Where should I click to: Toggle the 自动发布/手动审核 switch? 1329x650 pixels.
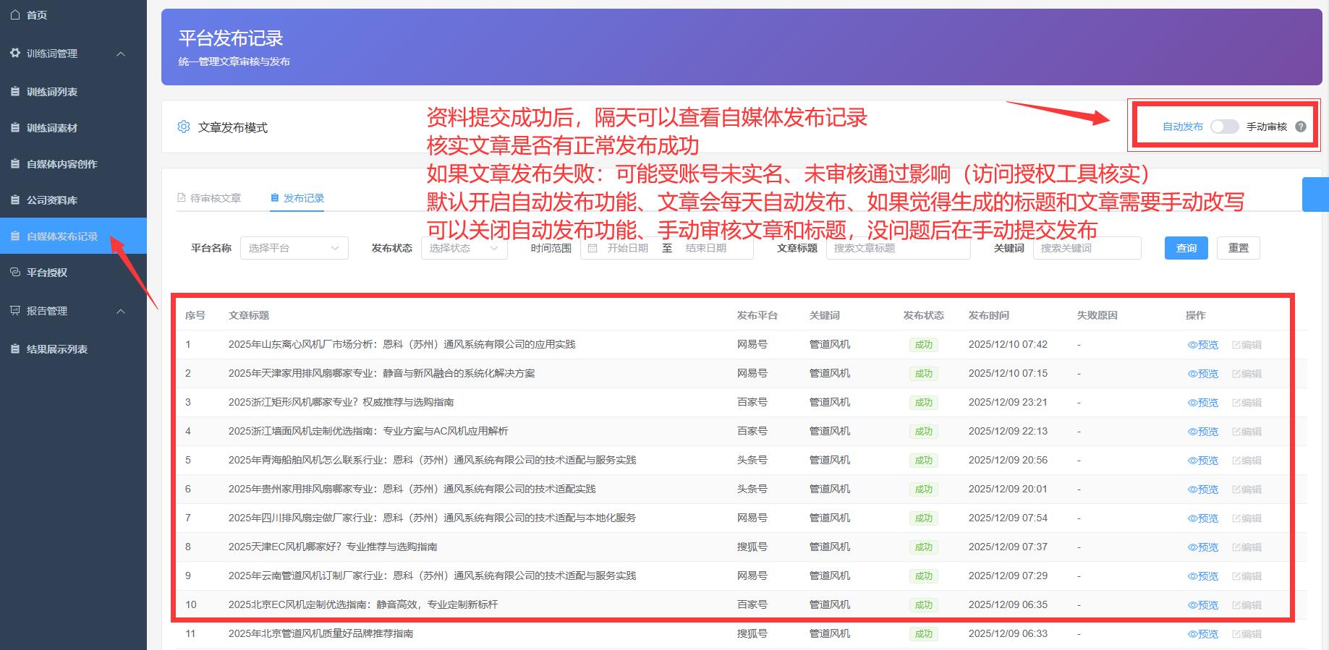coord(1224,127)
